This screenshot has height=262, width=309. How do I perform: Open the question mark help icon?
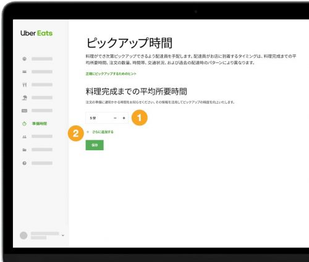24,163
